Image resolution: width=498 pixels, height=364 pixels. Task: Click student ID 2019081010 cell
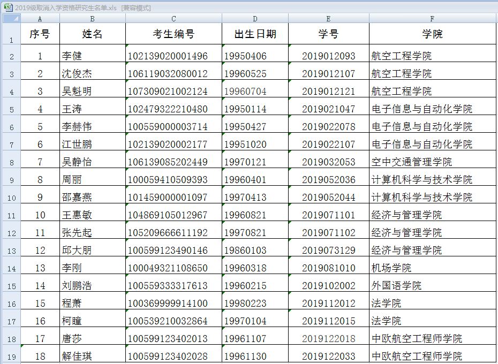pyautogui.click(x=328, y=268)
